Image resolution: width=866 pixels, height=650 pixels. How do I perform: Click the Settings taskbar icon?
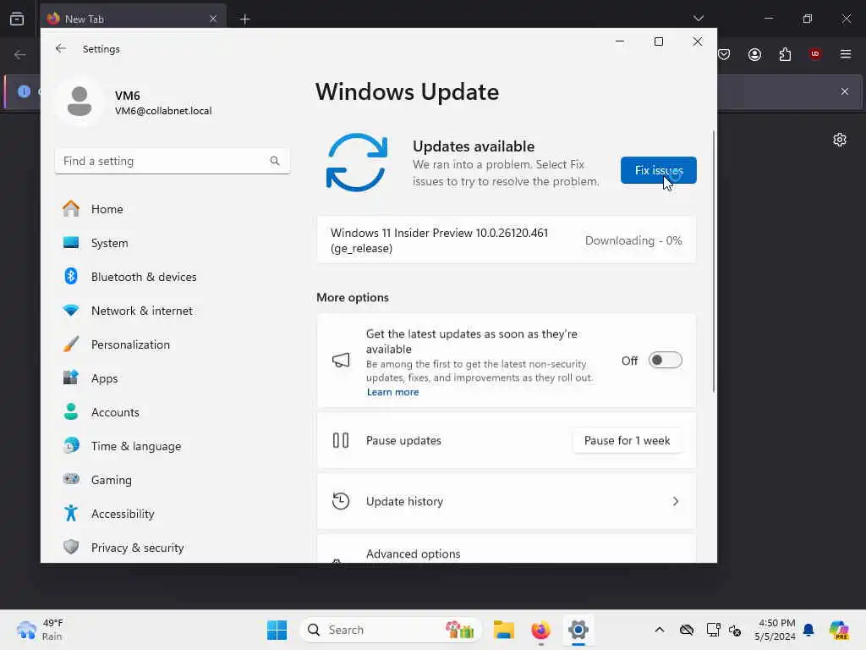click(x=578, y=630)
